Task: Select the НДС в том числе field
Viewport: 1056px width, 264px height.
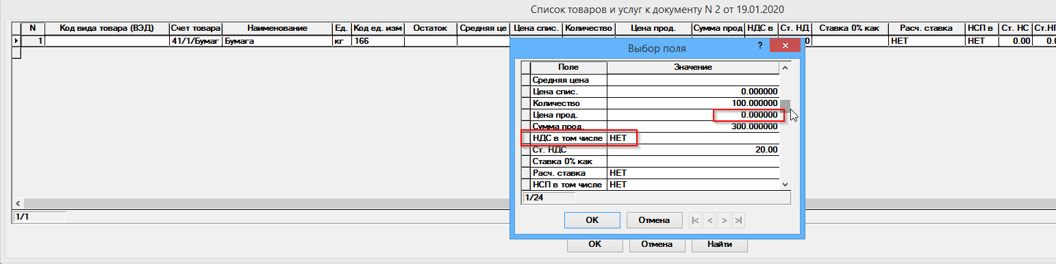Action: (568, 138)
